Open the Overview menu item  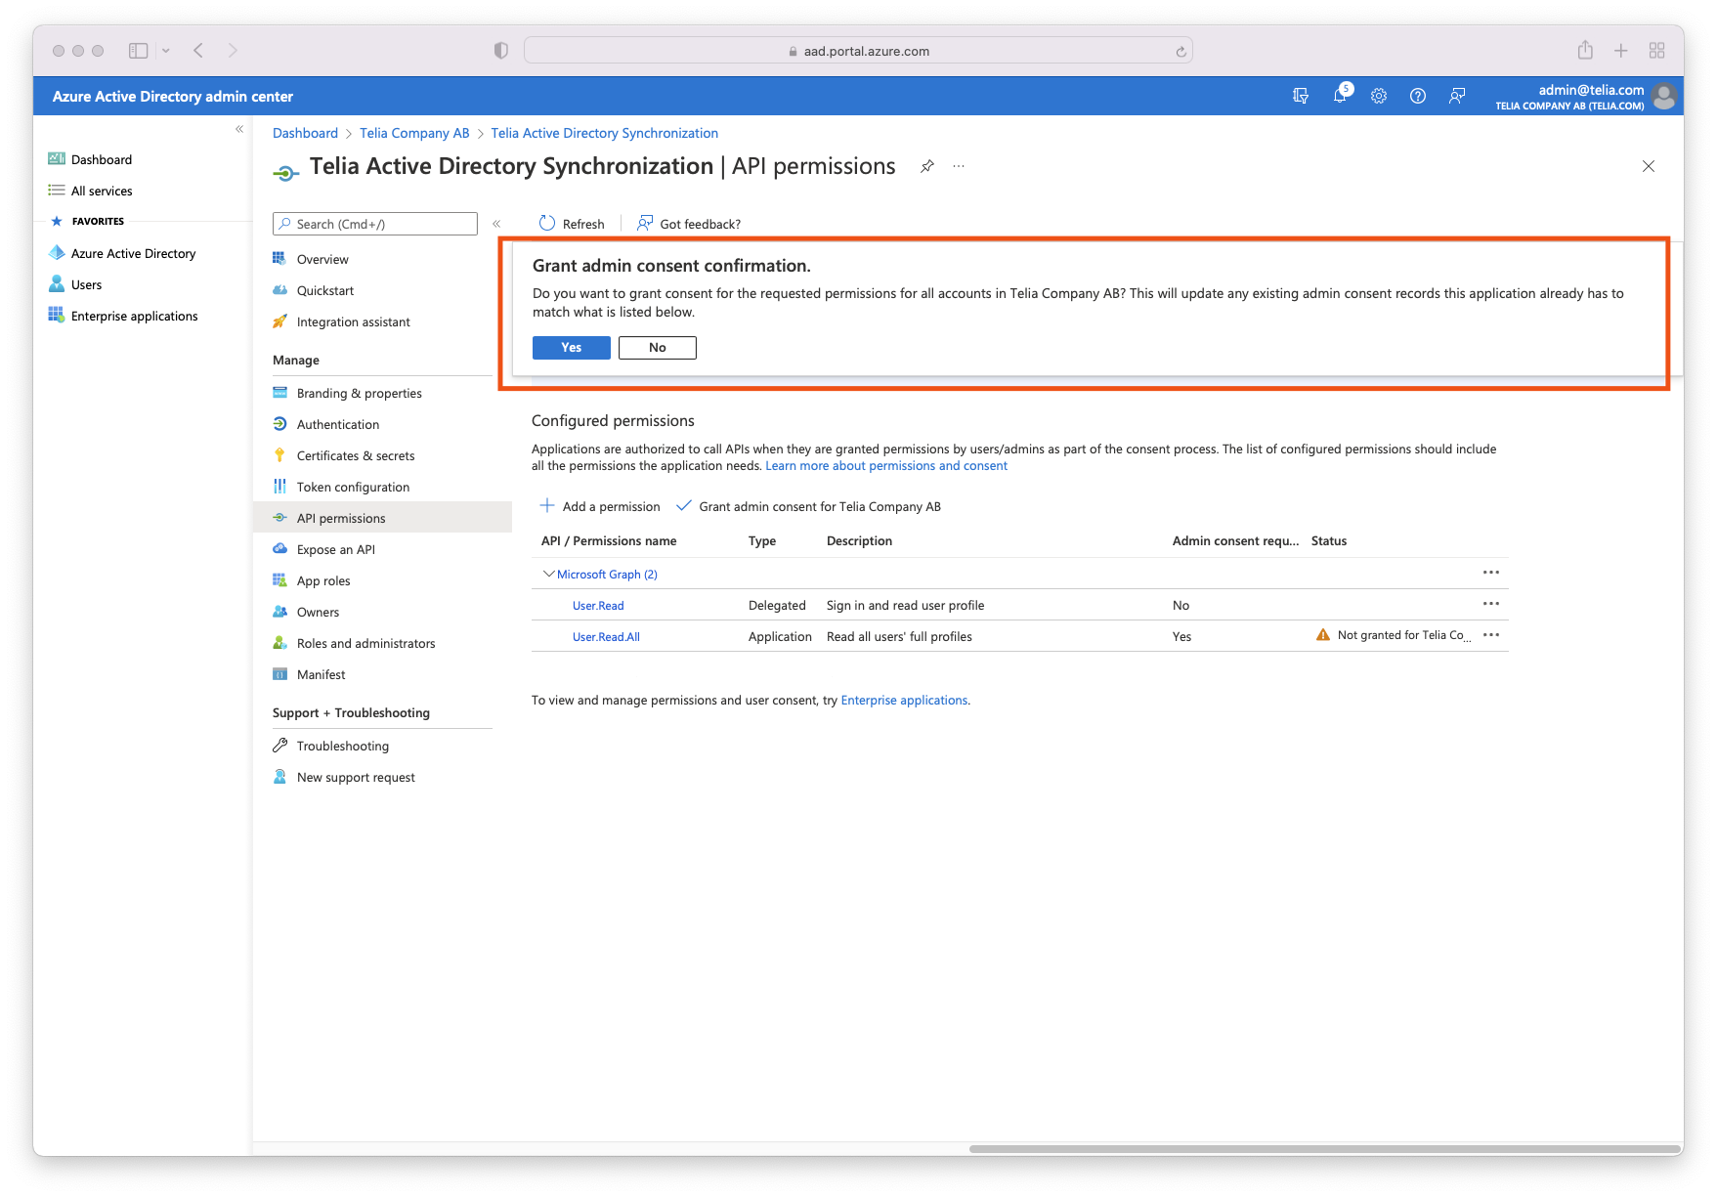coord(322,259)
